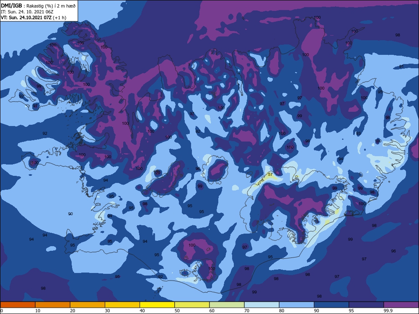This screenshot has height=314, width=419.
Task: Click the 60–70 pale green legend swatch
Action: coord(227,305)
